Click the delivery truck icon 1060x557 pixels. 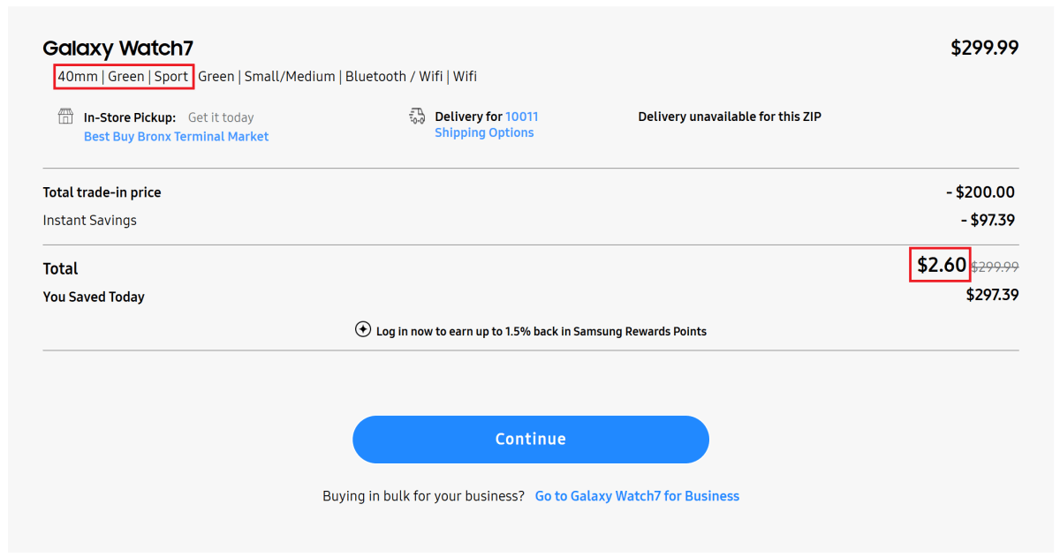click(x=417, y=117)
